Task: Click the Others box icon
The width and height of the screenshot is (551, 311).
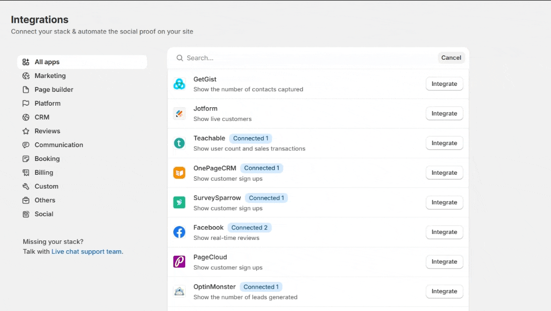Action: pyautogui.click(x=26, y=200)
